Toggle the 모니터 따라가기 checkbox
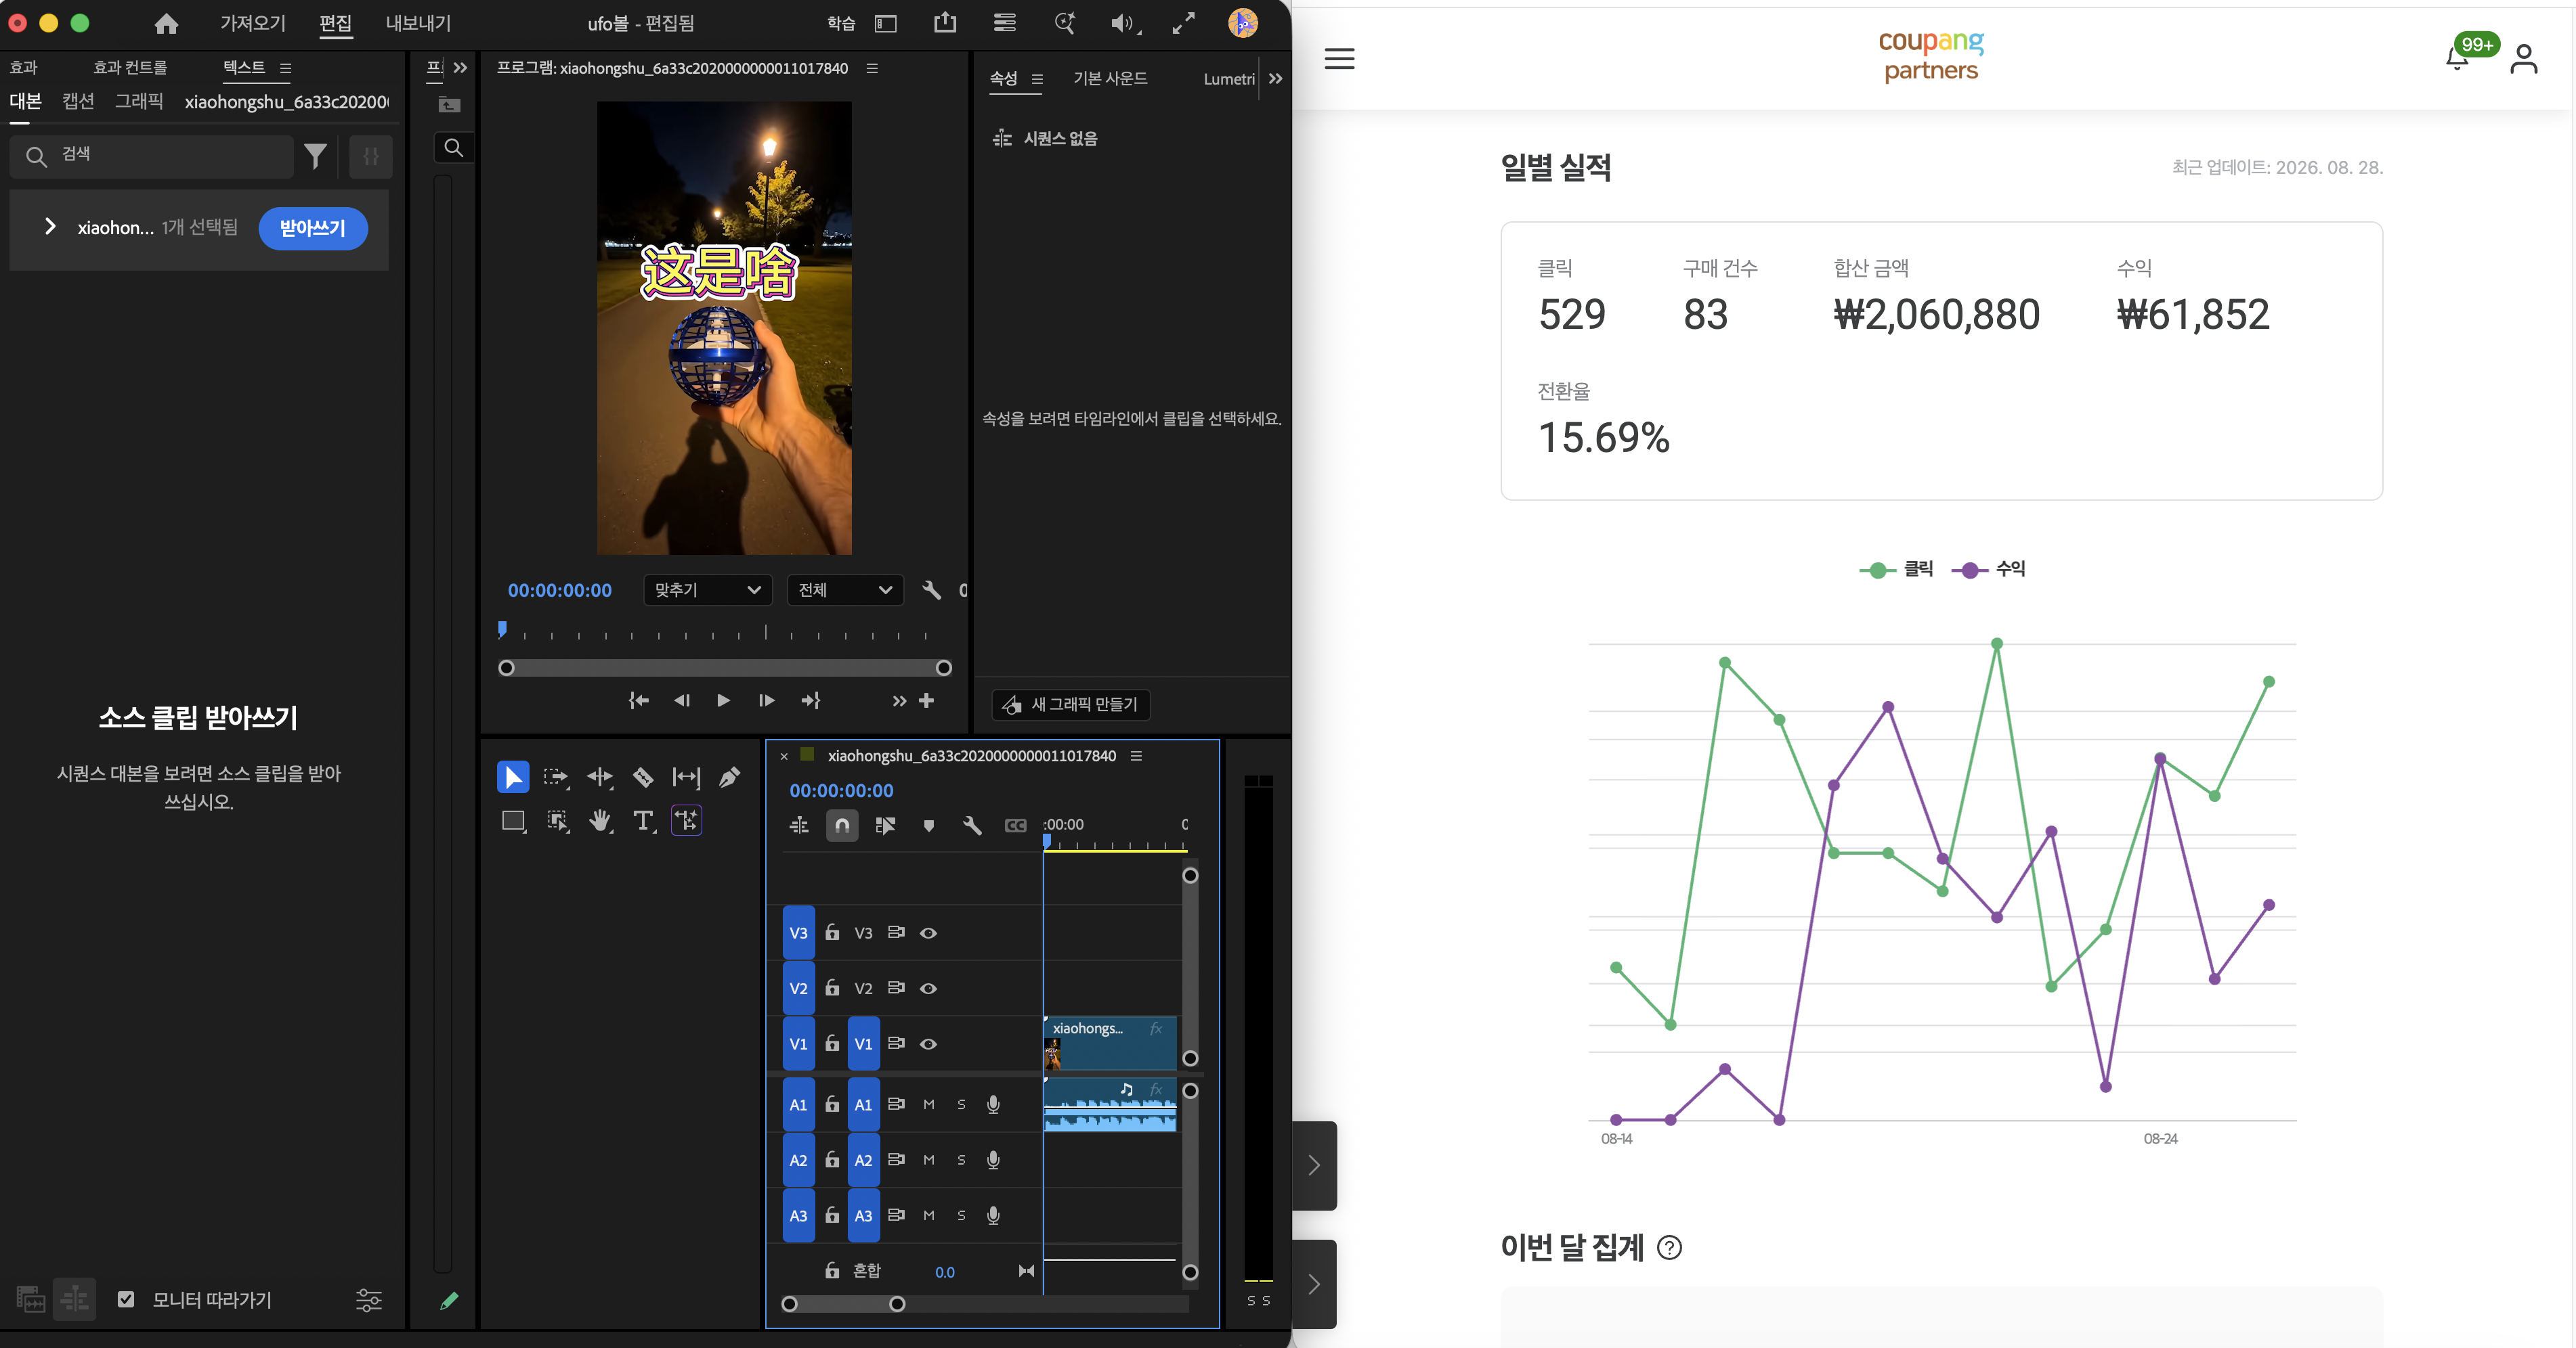2576x1348 pixels. [126, 1299]
